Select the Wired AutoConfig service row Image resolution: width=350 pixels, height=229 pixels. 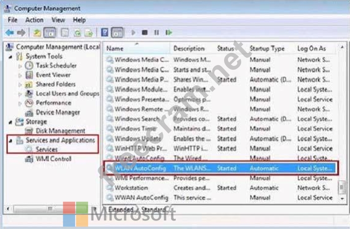(220, 158)
